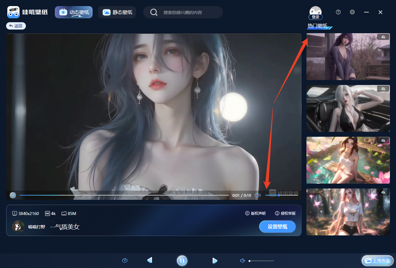396x268 pixels.
Task: Open the 版权声明 copyright notice
Action: tap(255, 213)
